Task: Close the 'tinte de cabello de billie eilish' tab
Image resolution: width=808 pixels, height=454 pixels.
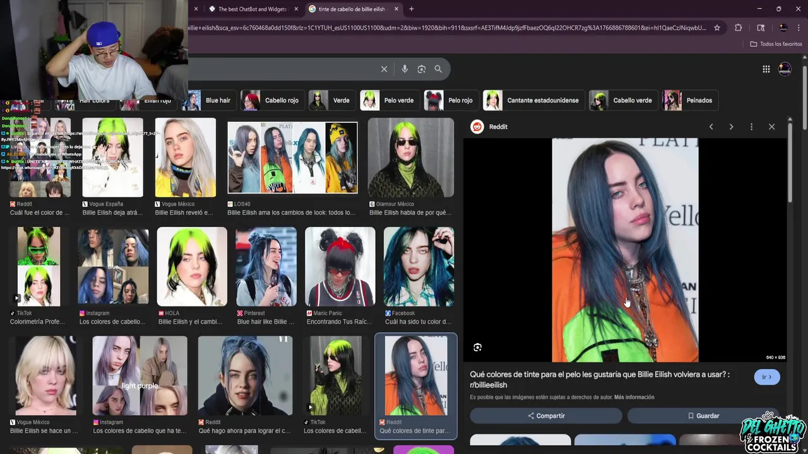Action: (396, 9)
